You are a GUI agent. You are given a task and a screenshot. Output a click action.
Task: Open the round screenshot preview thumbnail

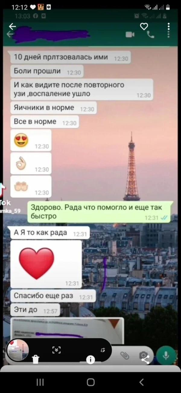18,350
